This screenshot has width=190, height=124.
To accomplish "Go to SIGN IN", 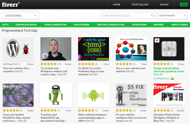I will [x=164, y=5].
